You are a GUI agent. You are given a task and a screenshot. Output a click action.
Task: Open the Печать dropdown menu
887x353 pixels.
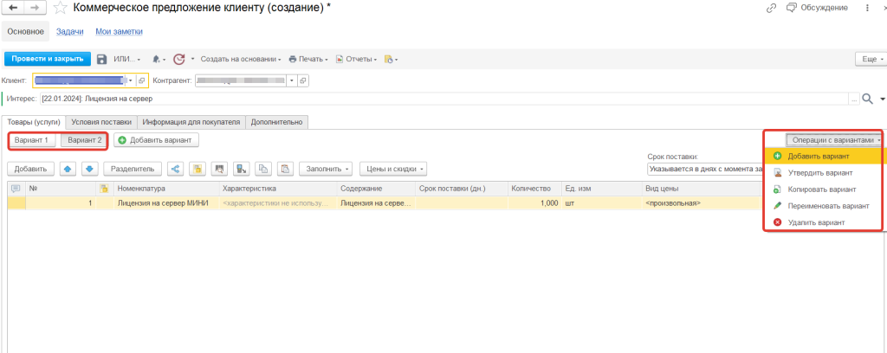309,59
